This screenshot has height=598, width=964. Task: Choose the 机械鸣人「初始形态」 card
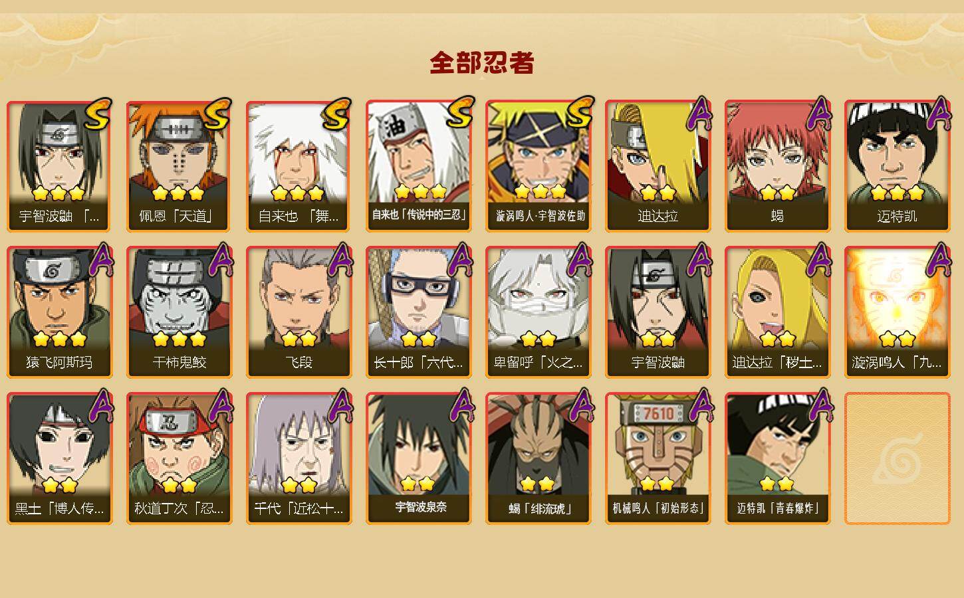pyautogui.click(x=658, y=458)
